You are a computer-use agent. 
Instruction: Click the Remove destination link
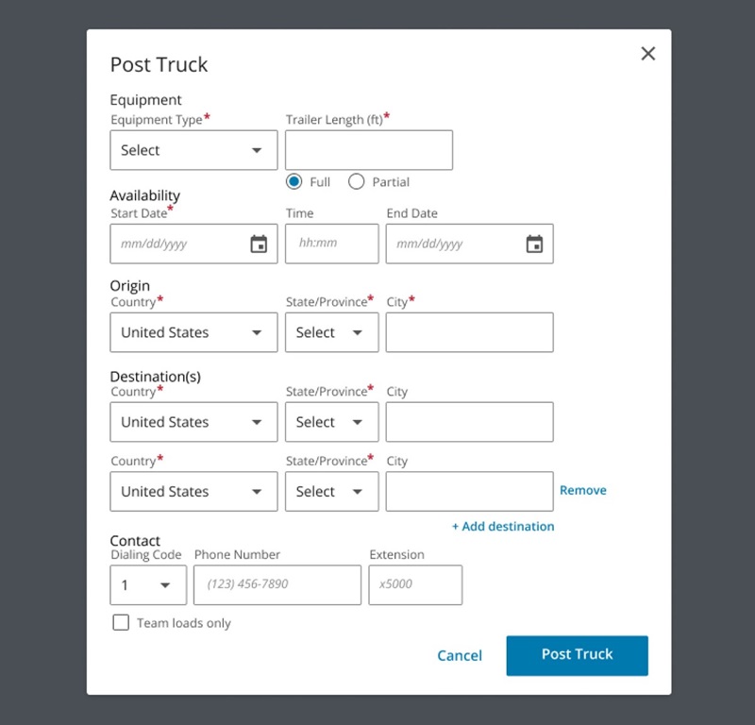pos(582,490)
